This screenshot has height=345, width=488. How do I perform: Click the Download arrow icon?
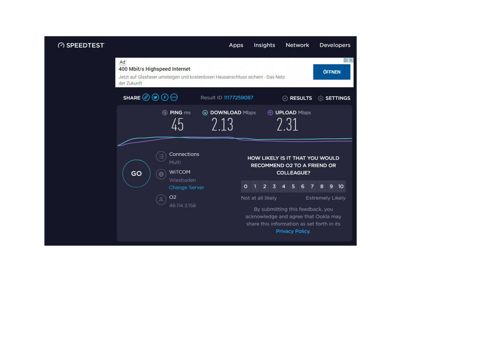[x=205, y=113]
